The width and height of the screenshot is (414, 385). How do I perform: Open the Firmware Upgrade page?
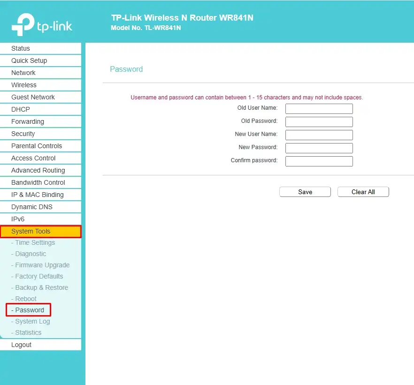(x=40, y=265)
